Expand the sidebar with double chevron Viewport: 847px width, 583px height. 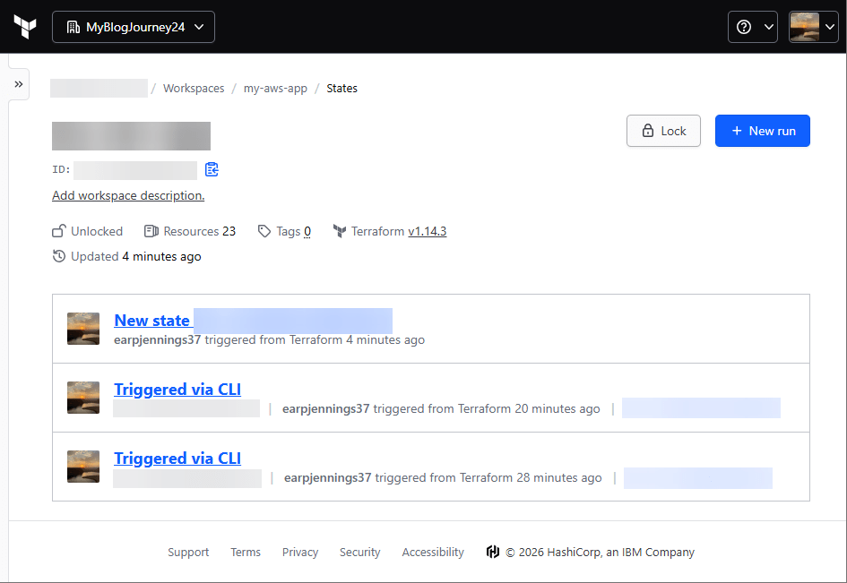[19, 83]
